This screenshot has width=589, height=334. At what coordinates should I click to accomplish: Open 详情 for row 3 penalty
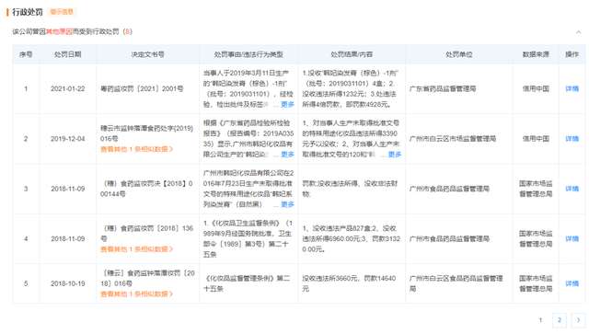pos(572,189)
